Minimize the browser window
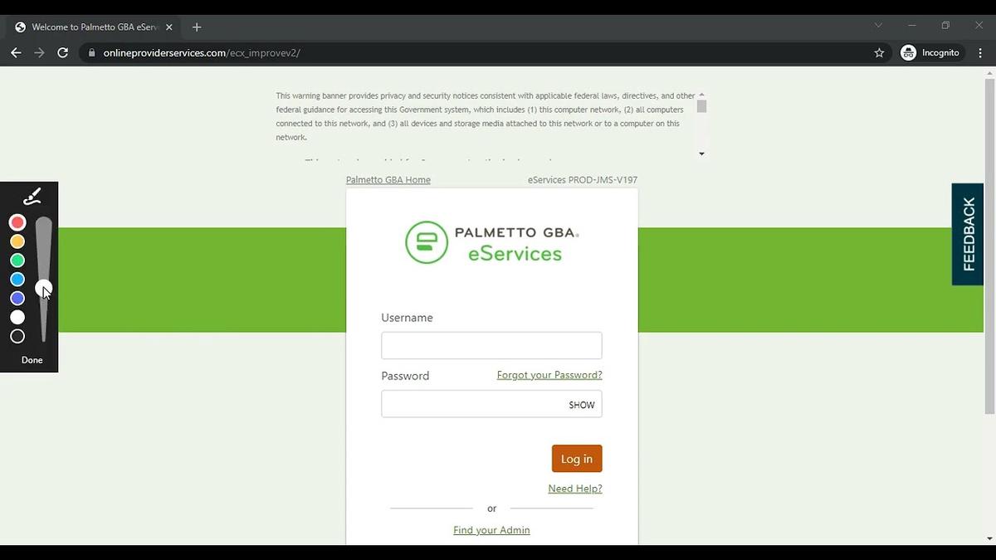This screenshot has height=560, width=996. (912, 26)
